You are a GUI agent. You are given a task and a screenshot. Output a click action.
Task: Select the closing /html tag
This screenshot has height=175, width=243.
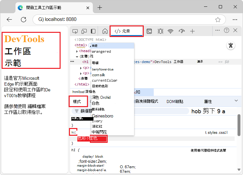pyautogui.click(x=82, y=85)
